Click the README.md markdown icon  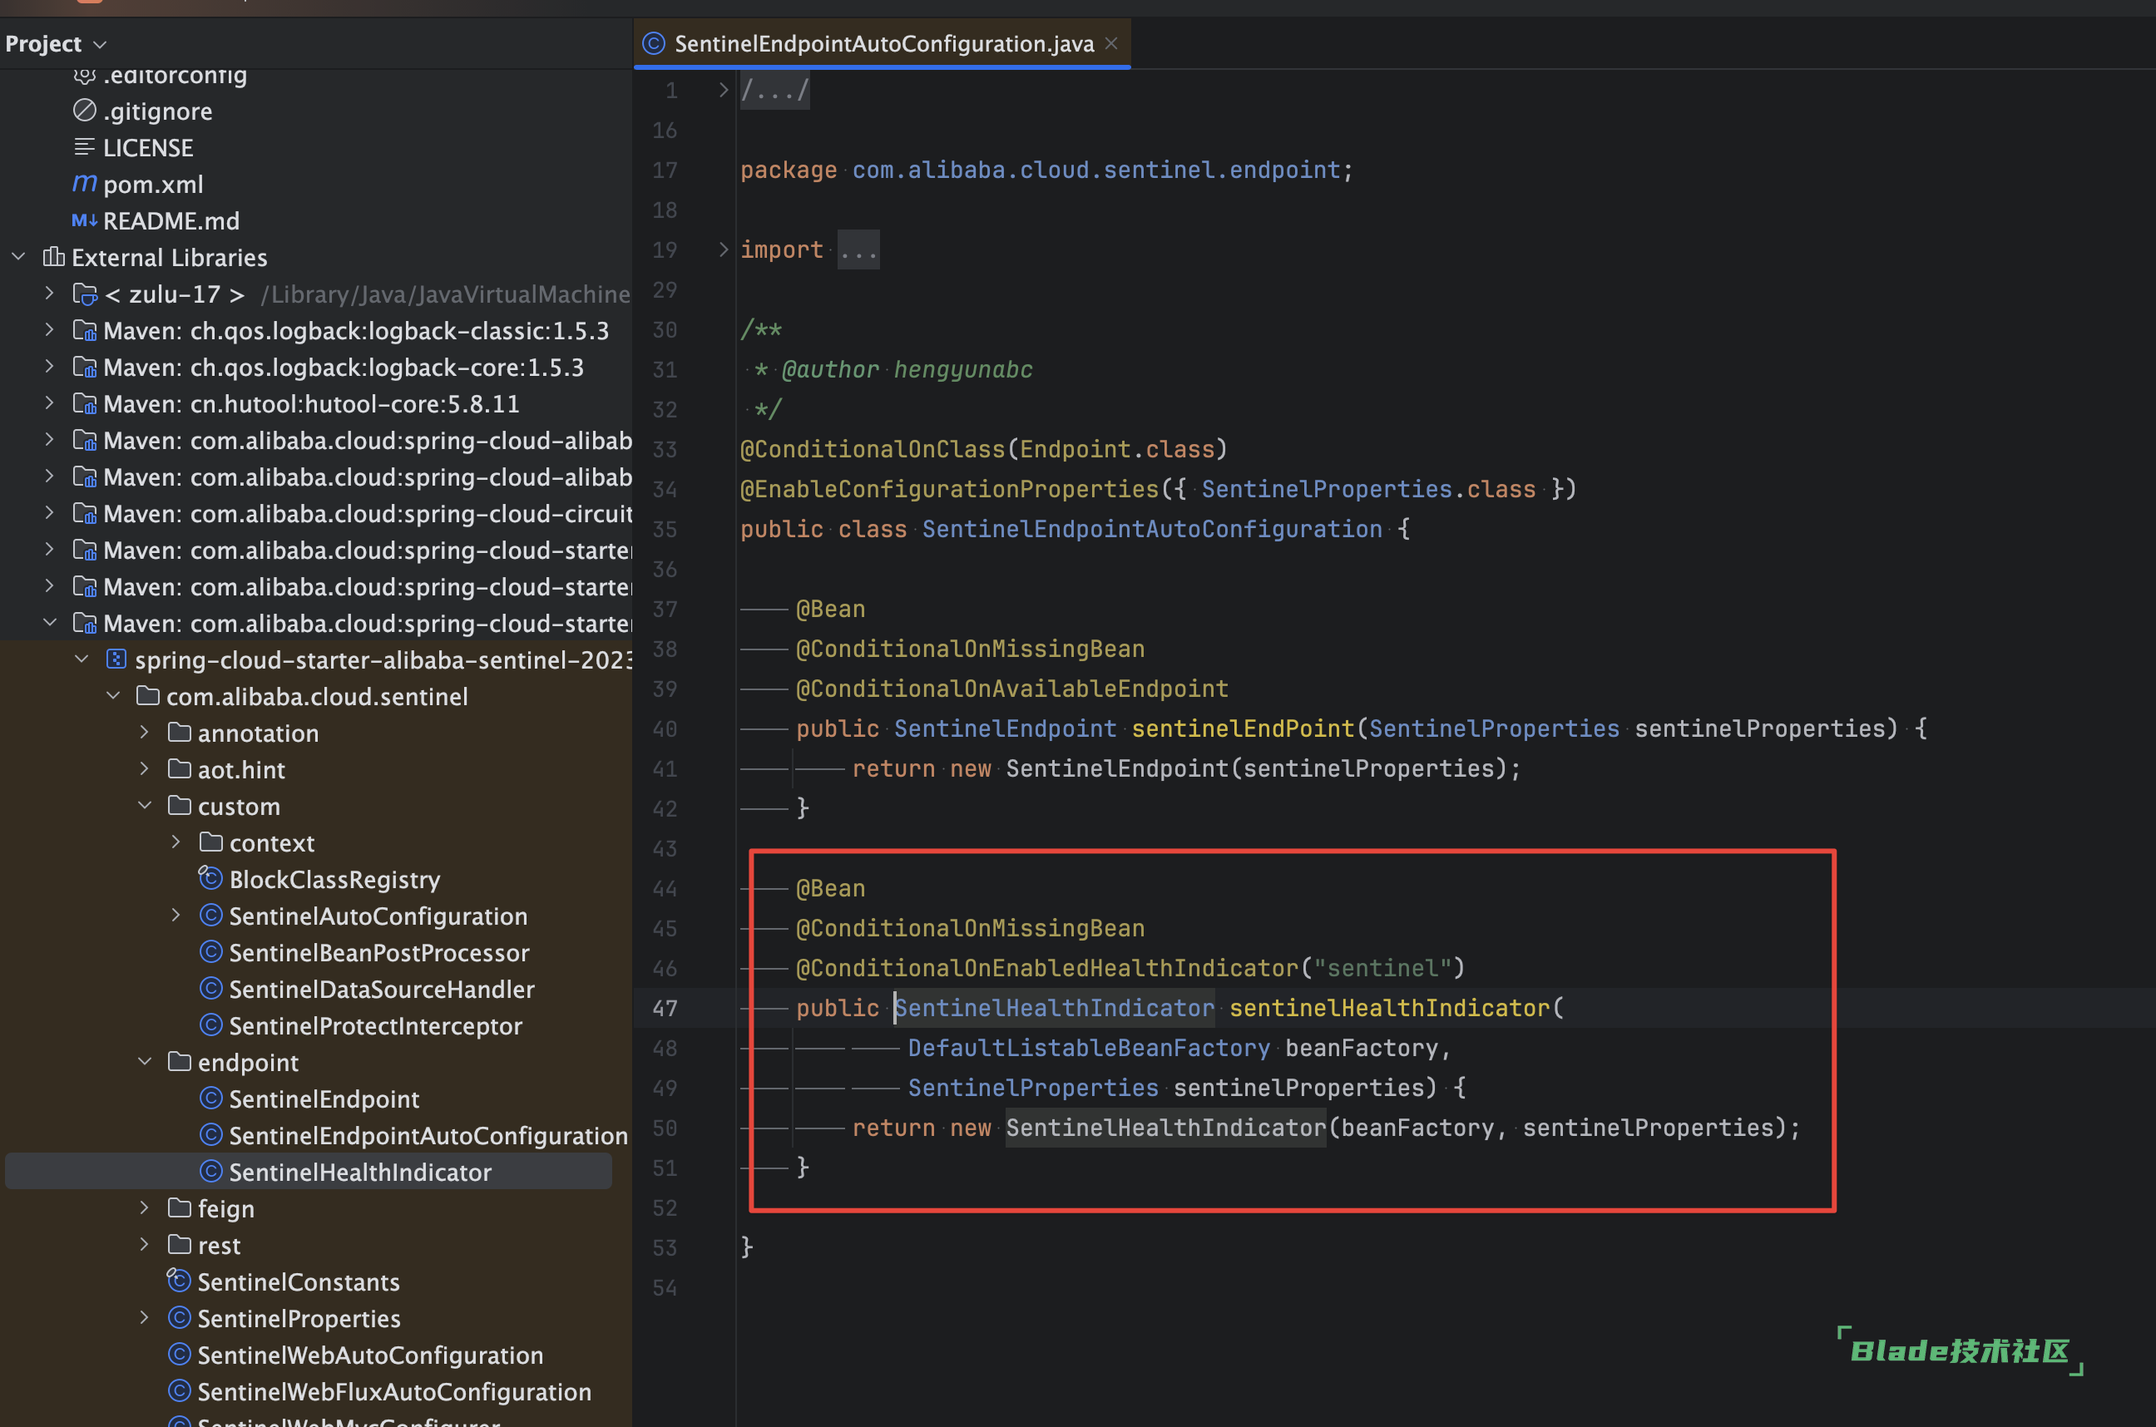click(85, 220)
